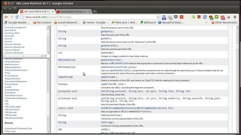Select java.lang.reflect in the packages list
Screen dimensions: 241x135
pyautogui.click(x=12, y=33)
